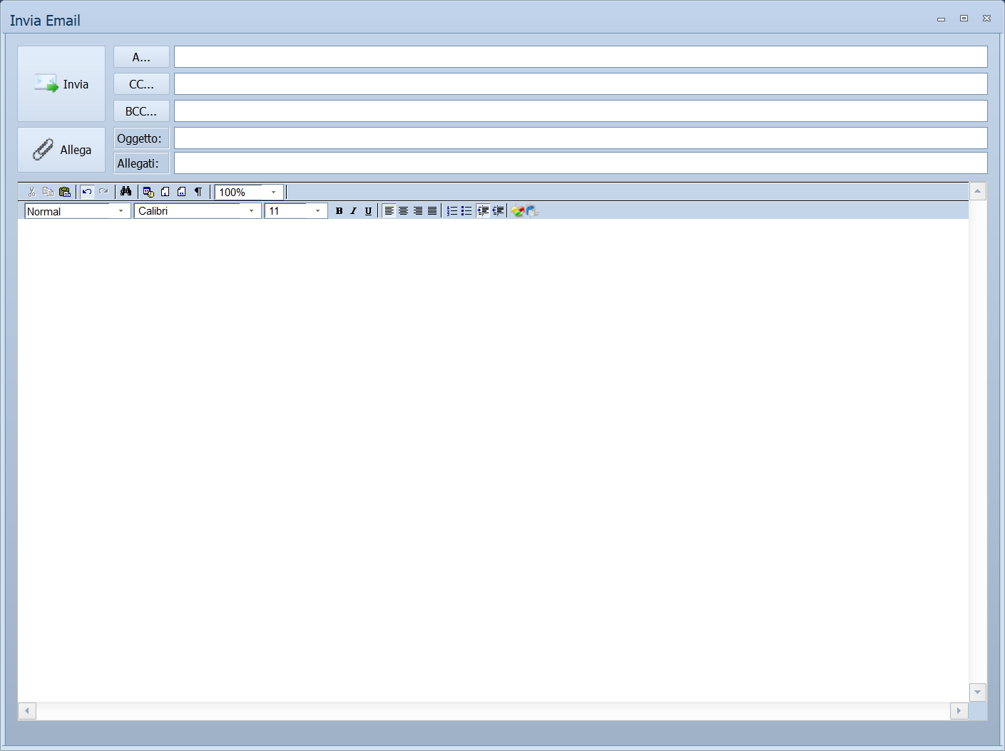Click the Cut scissors icon
Viewport: 1005px width, 751px height.
click(31, 192)
